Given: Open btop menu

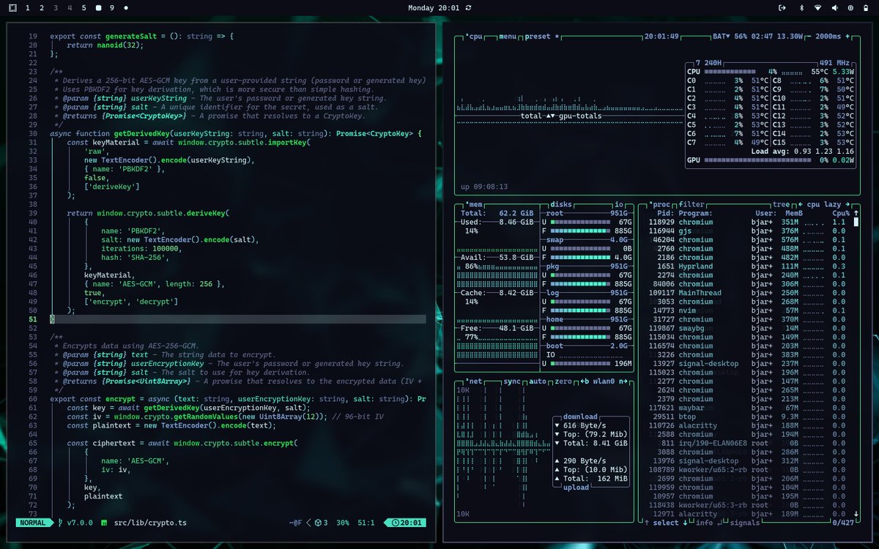Looking at the screenshot, I should click(508, 36).
